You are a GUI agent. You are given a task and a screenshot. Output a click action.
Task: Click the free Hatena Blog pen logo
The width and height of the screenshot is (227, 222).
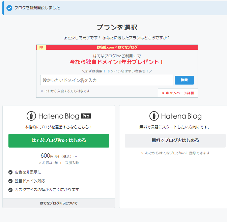[154, 116]
